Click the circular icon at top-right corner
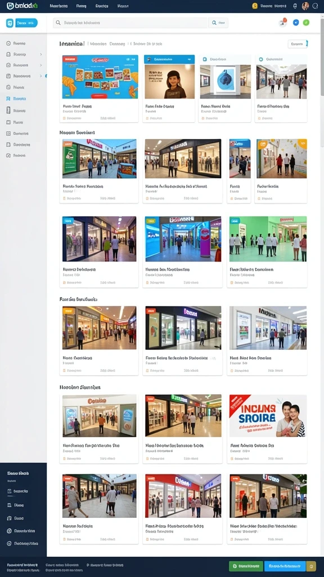This screenshot has height=577, width=324. (x=315, y=6)
